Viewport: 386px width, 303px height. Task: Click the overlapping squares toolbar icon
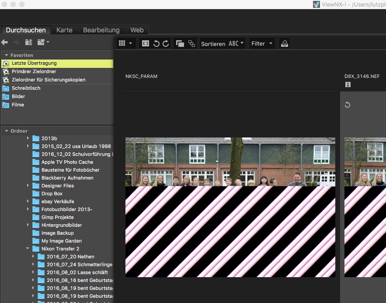coord(191,44)
